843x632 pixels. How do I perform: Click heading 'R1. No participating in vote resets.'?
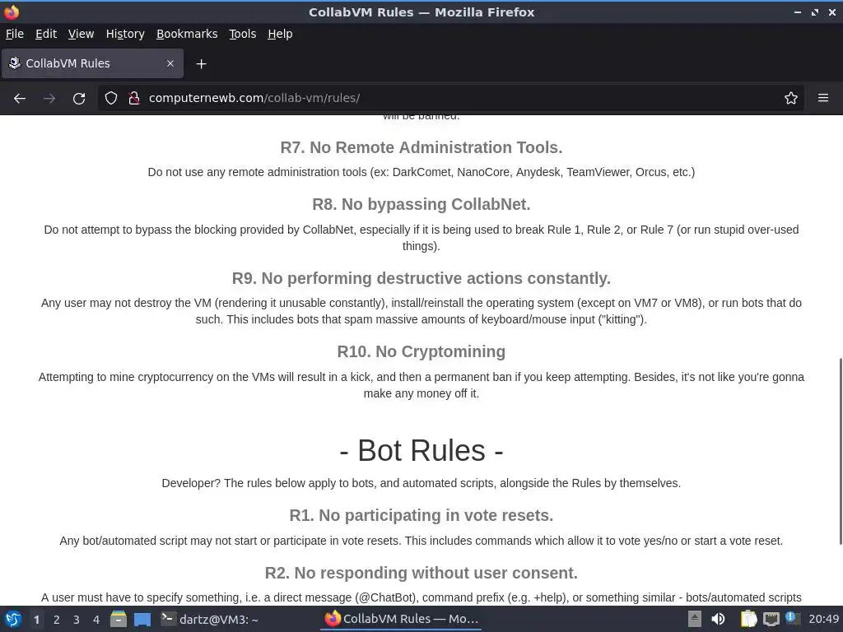coord(421,515)
